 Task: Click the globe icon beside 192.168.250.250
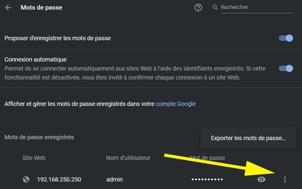[x=26, y=179]
